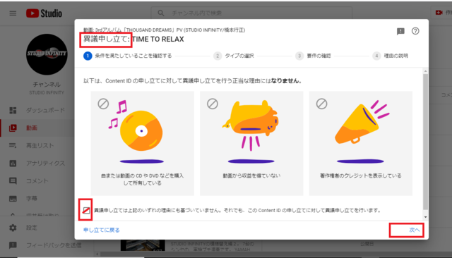The image size is (452, 258).
Task: Click the subtitles icon in sidebar
Action: point(13,199)
